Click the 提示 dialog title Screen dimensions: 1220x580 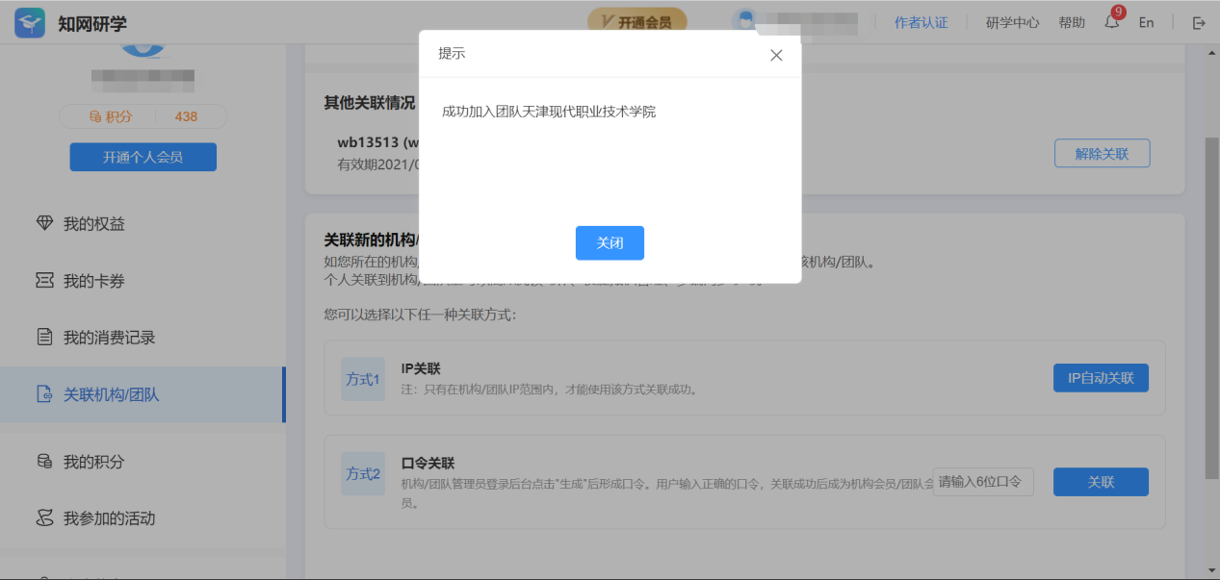click(x=452, y=54)
